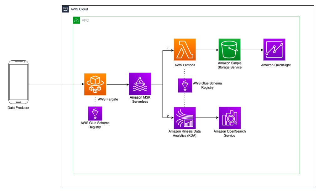Click the 'AWS Cloud' title text
This screenshot has height=195, width=319.
pyautogui.click(x=77, y=9)
